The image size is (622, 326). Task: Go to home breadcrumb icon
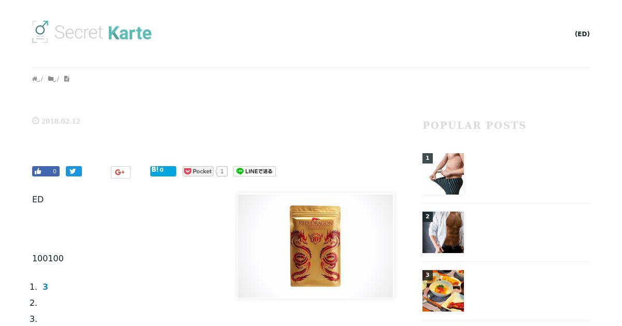click(35, 79)
